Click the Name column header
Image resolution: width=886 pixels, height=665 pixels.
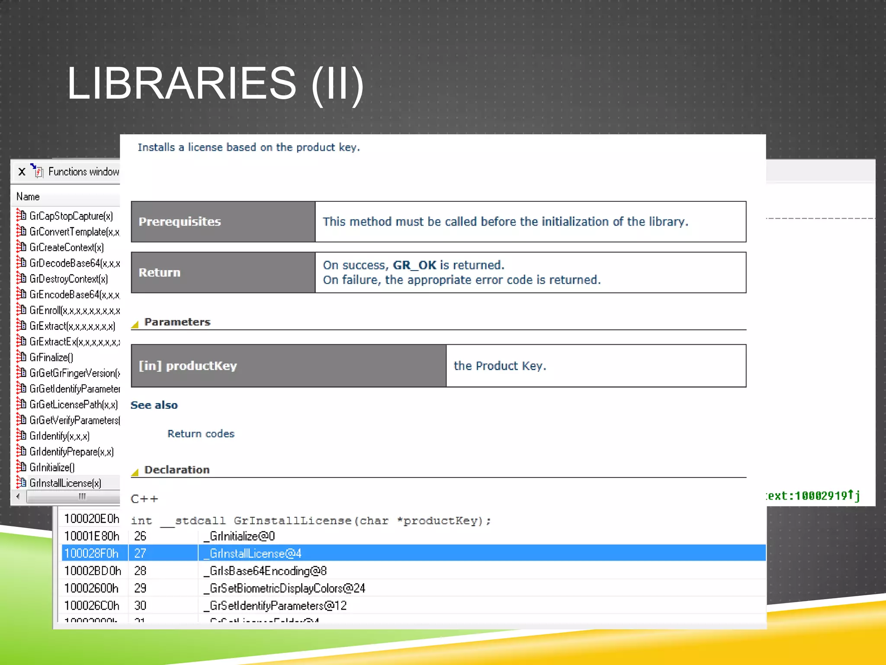click(28, 197)
